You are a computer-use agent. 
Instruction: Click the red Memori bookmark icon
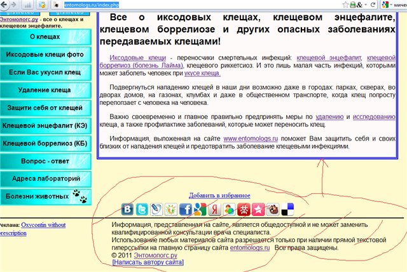click(x=244, y=209)
